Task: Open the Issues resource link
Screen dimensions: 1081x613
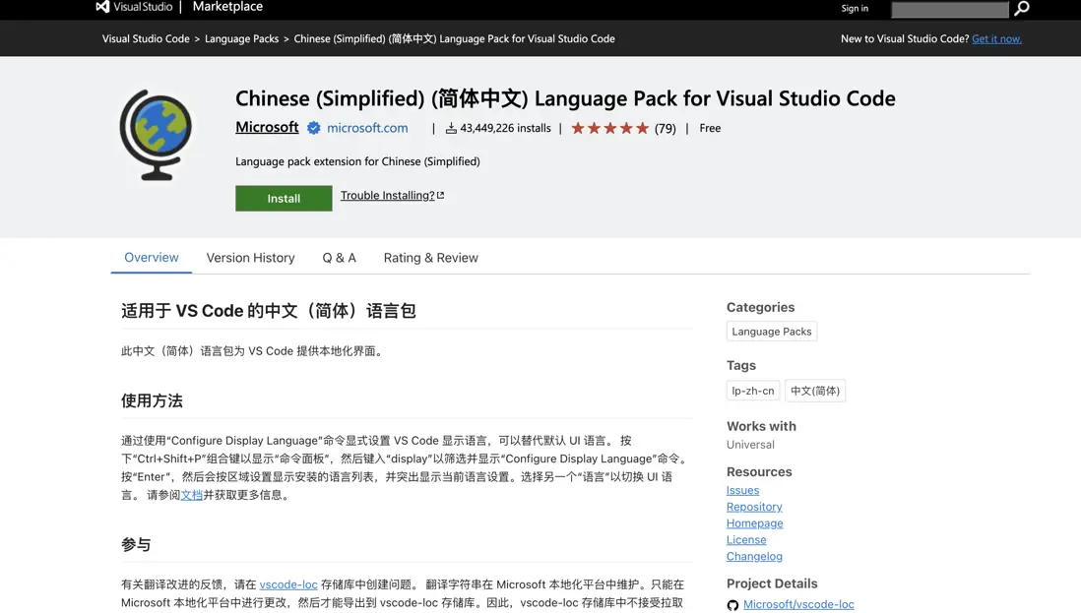Action: click(x=742, y=490)
